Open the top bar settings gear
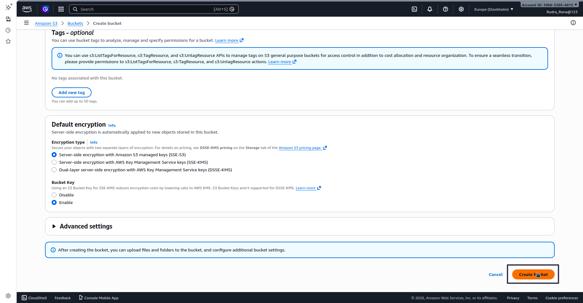 pos(461,9)
